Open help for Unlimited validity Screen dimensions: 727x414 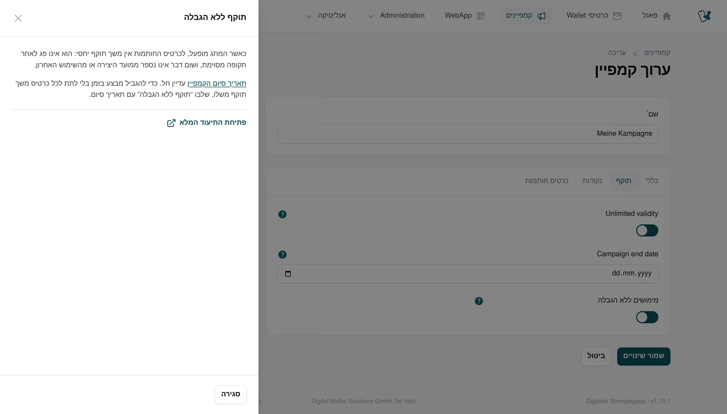click(282, 214)
